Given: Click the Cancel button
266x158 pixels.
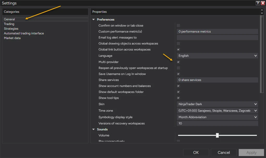Looking at the screenshot, I should (x=223, y=153).
